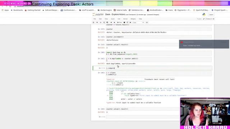
Task: Cut selected cells with scissors icon
Action: pos(101,23)
